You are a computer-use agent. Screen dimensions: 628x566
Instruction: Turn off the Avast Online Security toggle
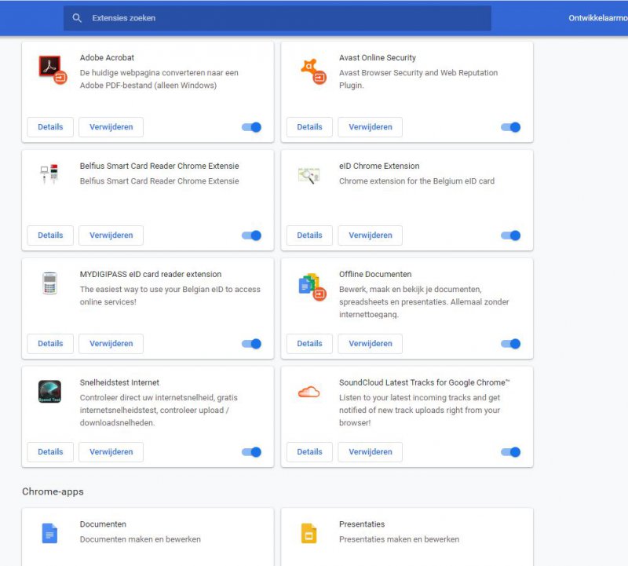pos(510,127)
